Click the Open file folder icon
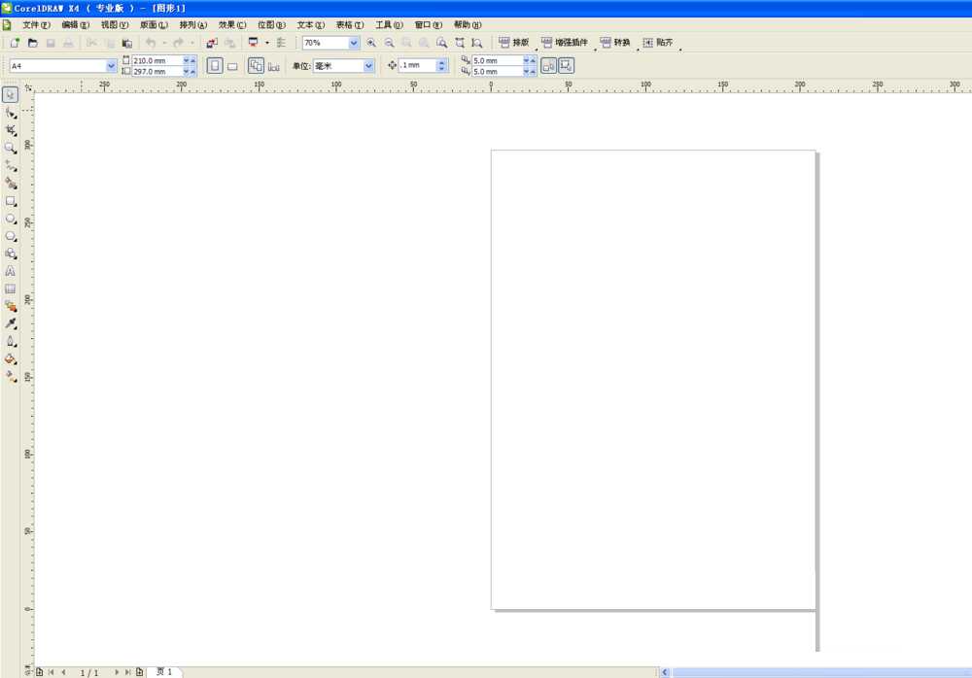Screen dimensions: 972x678 [32, 43]
